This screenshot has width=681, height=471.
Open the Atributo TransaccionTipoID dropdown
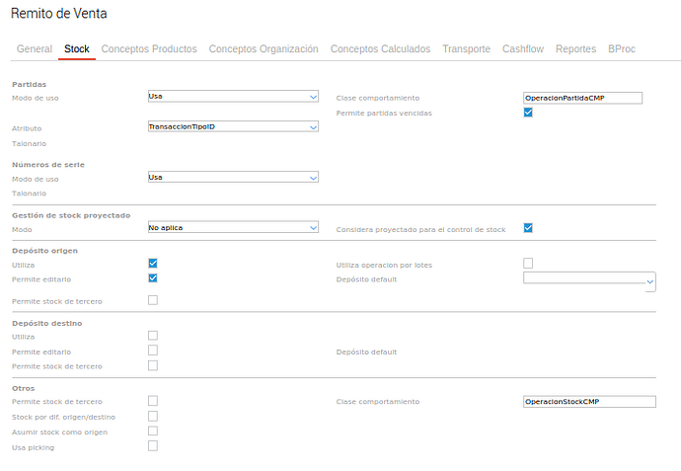233,127
